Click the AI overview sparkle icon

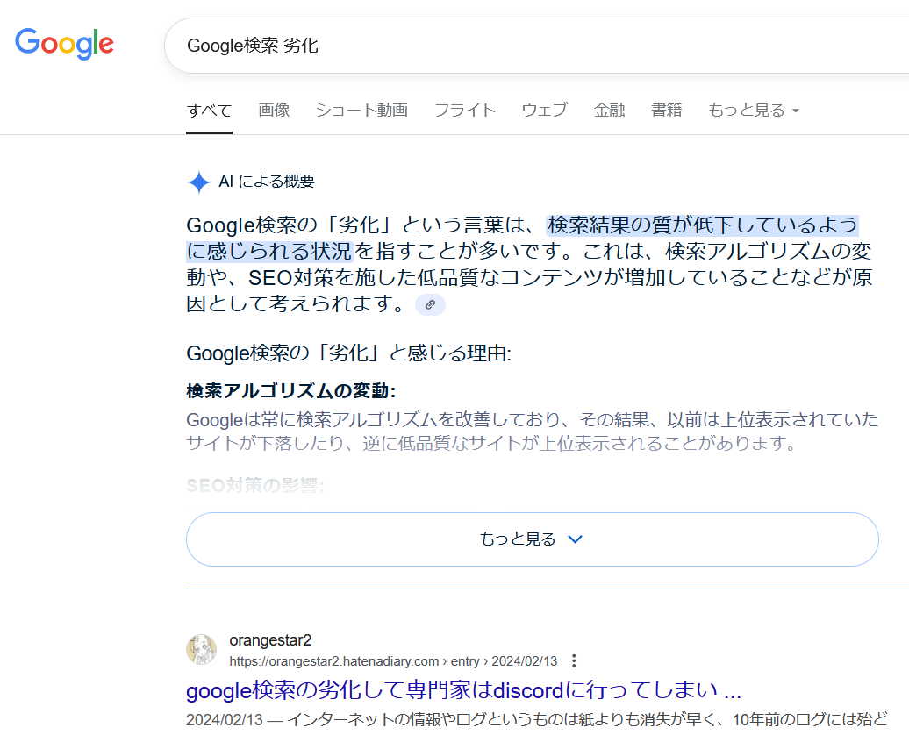[199, 182]
